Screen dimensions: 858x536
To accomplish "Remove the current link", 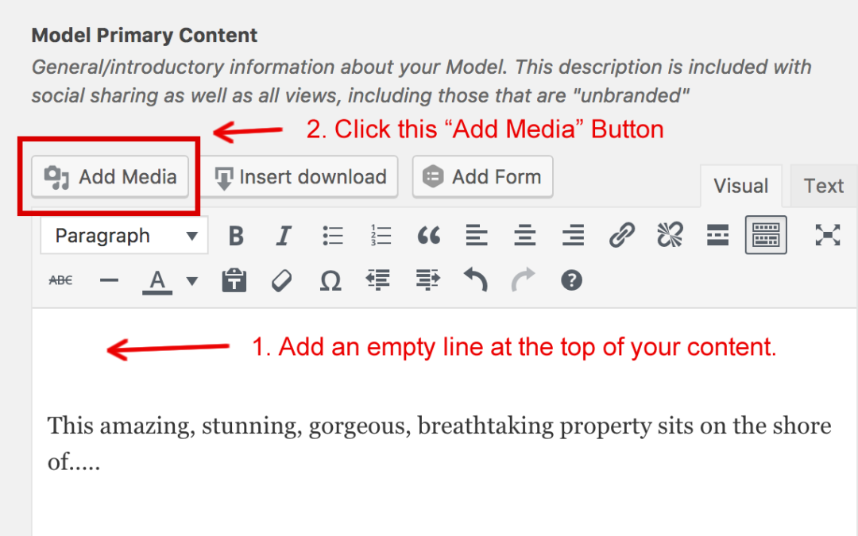I will (669, 235).
